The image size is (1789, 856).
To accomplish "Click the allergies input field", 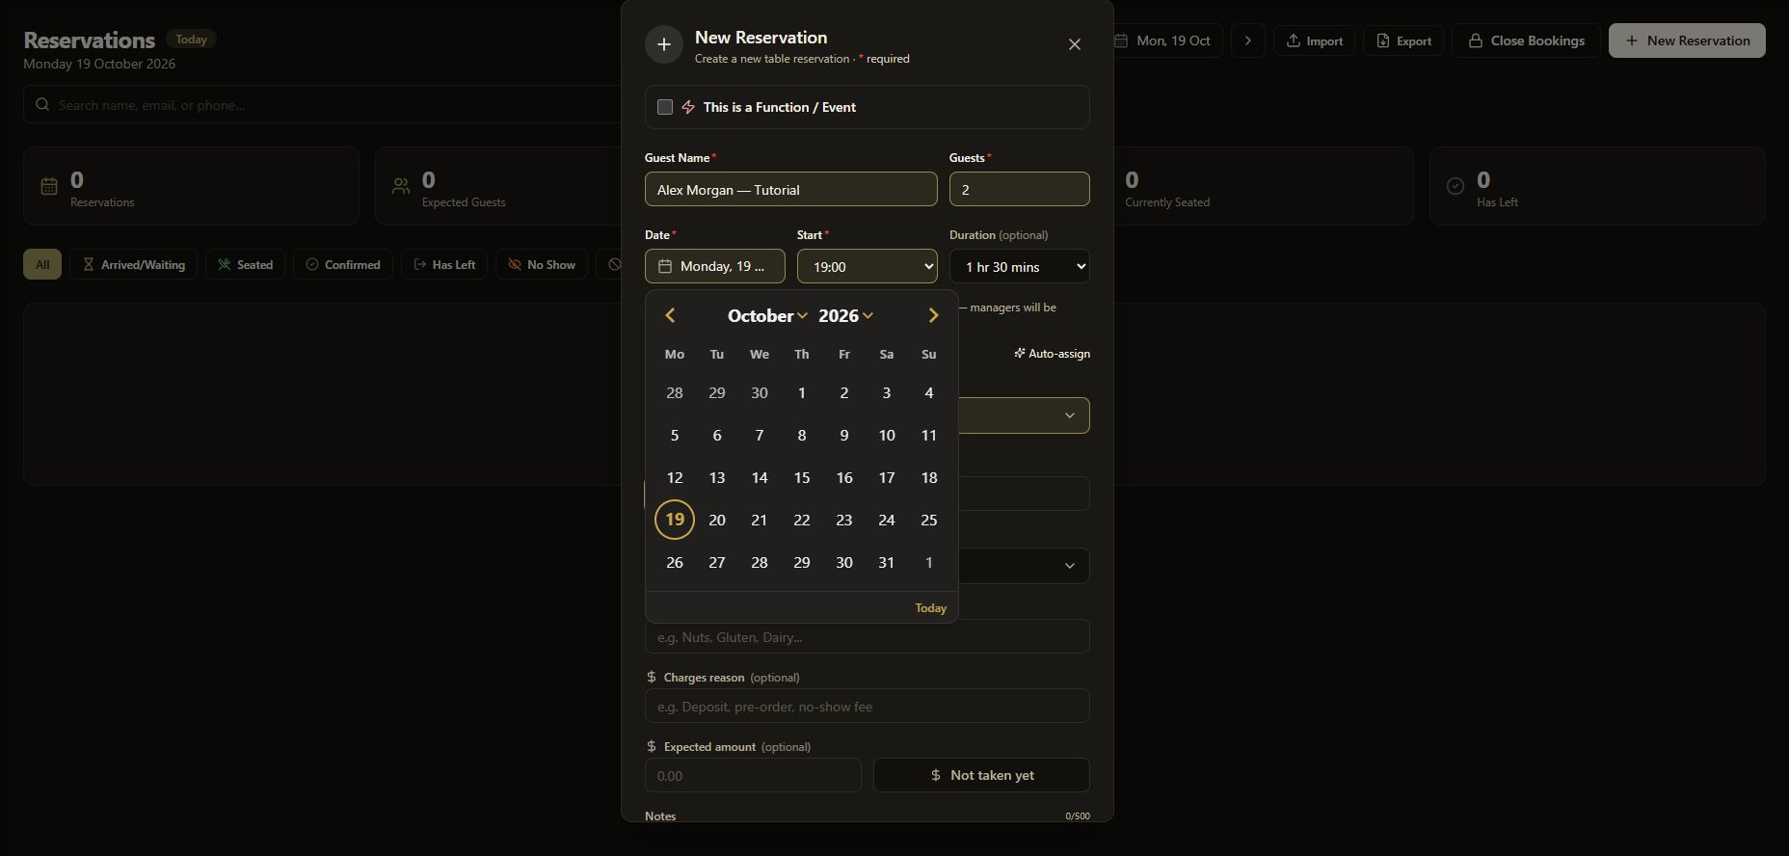I will 868,636.
